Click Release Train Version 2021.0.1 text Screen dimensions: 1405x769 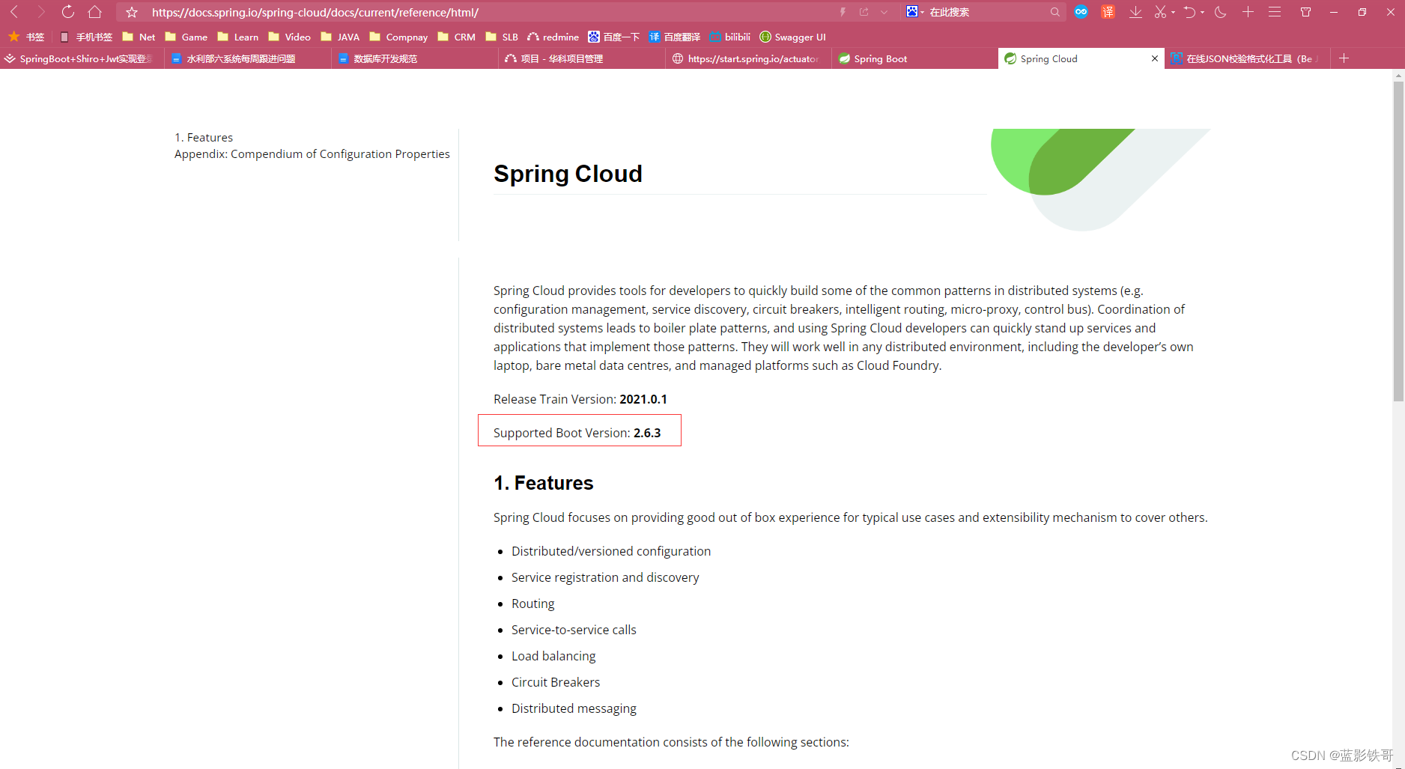pyautogui.click(x=580, y=399)
